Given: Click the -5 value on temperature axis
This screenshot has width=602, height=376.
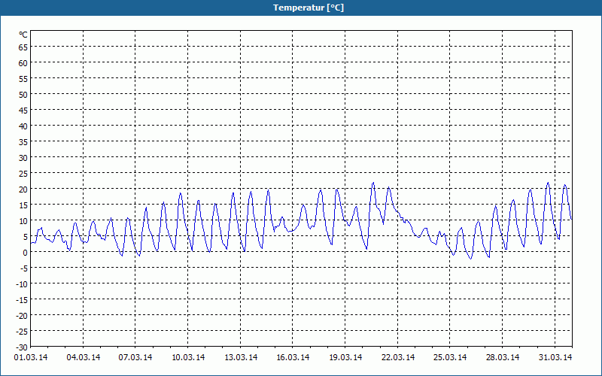Looking at the screenshot, I should (x=23, y=268).
